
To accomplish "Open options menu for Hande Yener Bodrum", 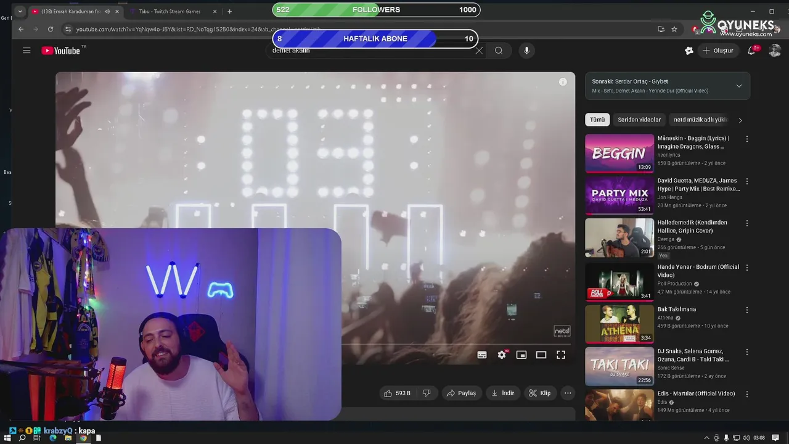I will click(747, 268).
